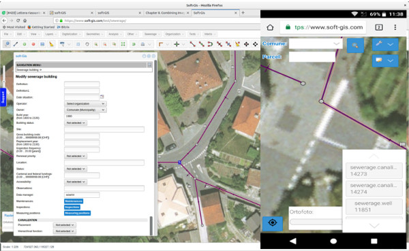
Task: Click the Firefox URL address bar
Action: [x=156, y=20]
